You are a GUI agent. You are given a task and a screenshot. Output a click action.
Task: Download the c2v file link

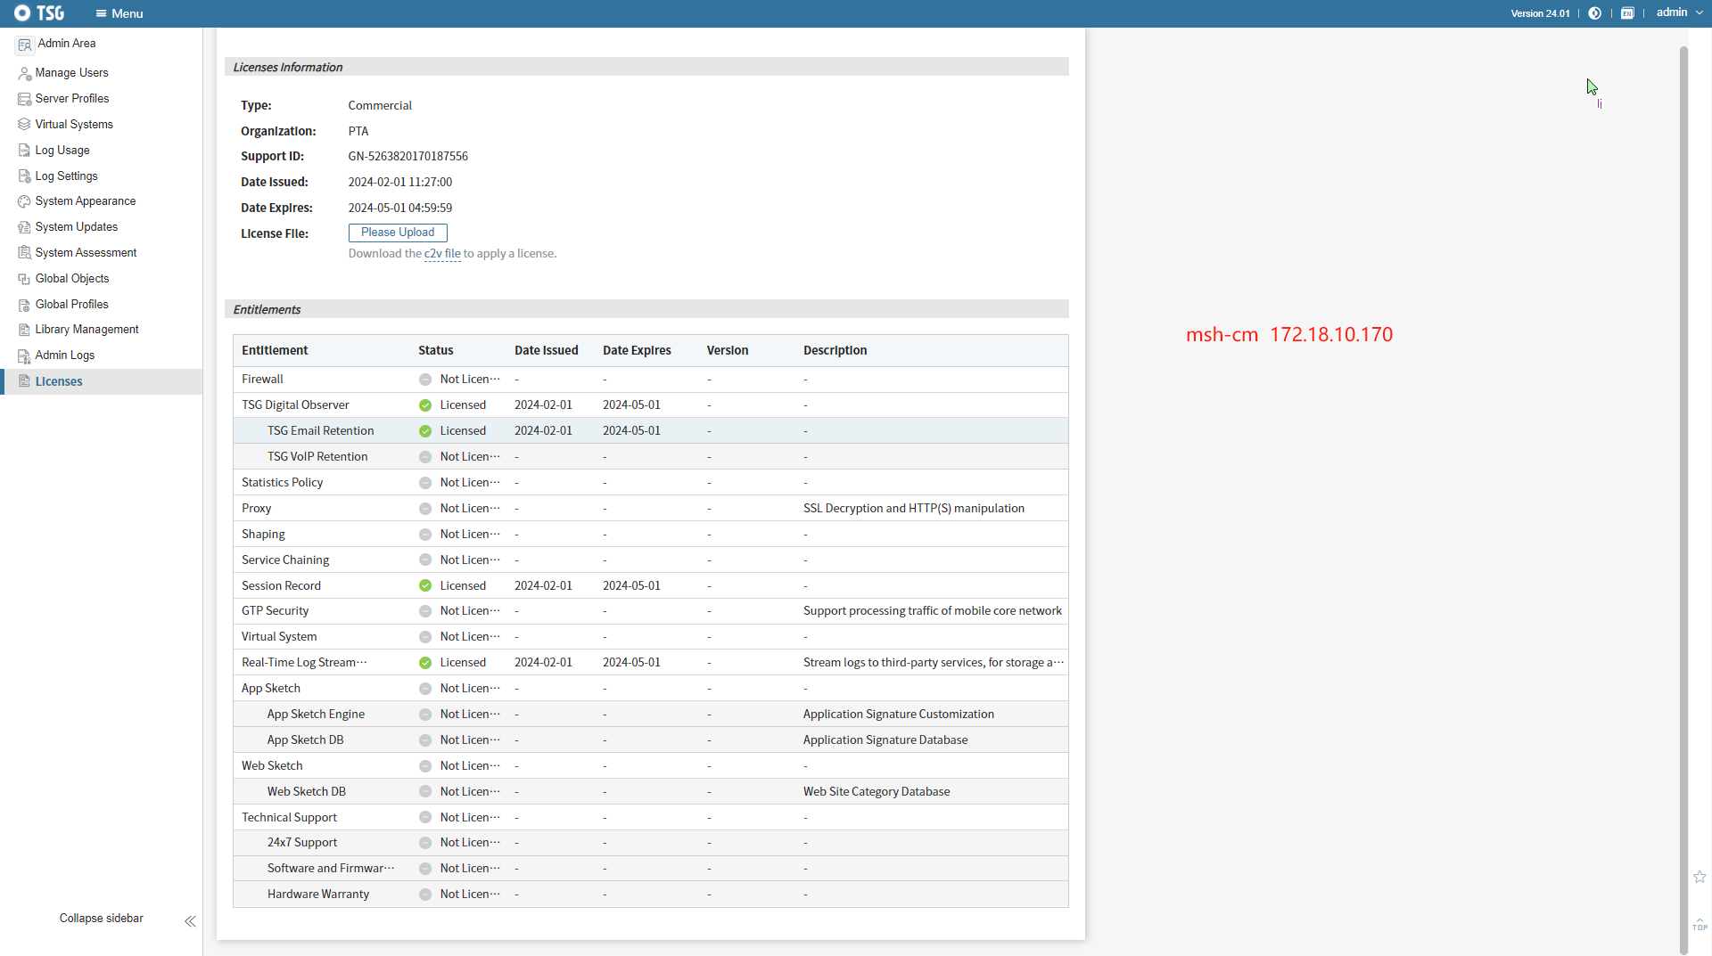[x=442, y=254]
